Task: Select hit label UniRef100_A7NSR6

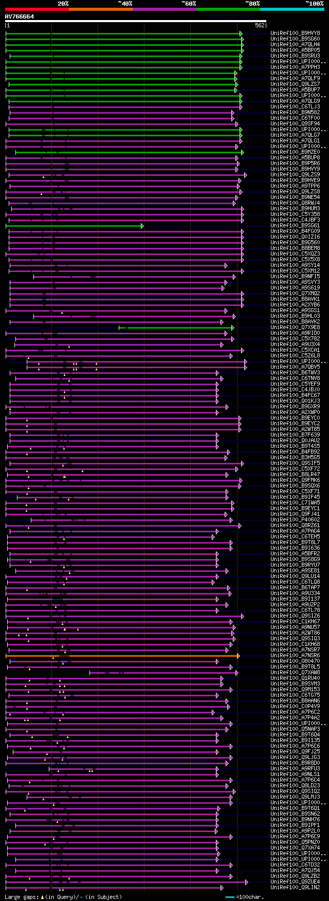Action: pyautogui.click(x=295, y=655)
